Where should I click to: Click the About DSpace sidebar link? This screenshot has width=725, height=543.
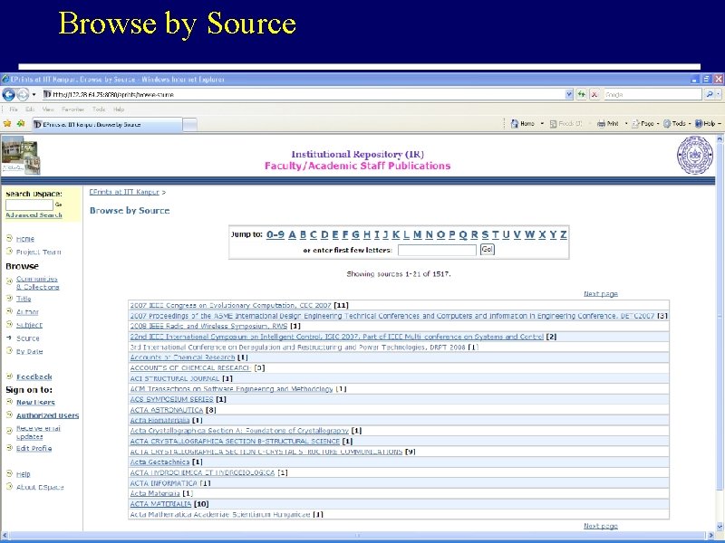[40, 487]
